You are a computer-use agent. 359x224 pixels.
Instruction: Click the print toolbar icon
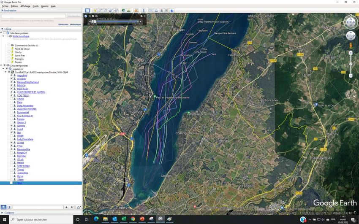pyautogui.click(x=156, y=10)
